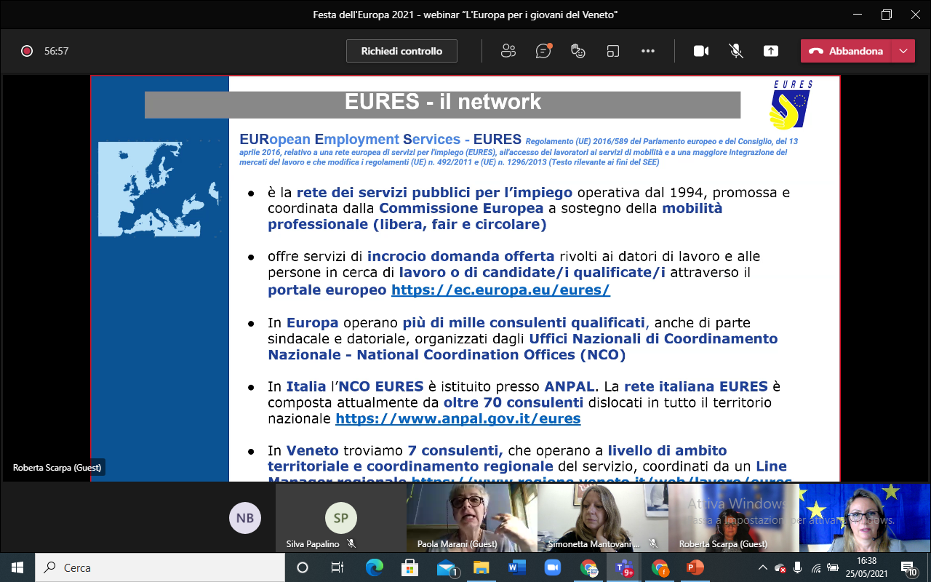The width and height of the screenshot is (931, 582).
Task: Open the anpal.gov.it/eures link on the slide
Action: (458, 418)
